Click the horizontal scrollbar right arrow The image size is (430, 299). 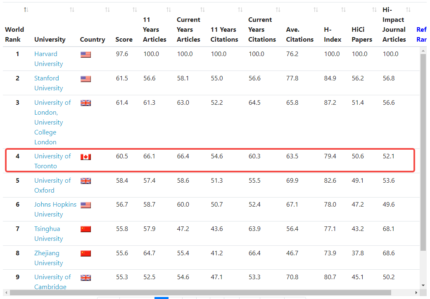click(x=416, y=292)
